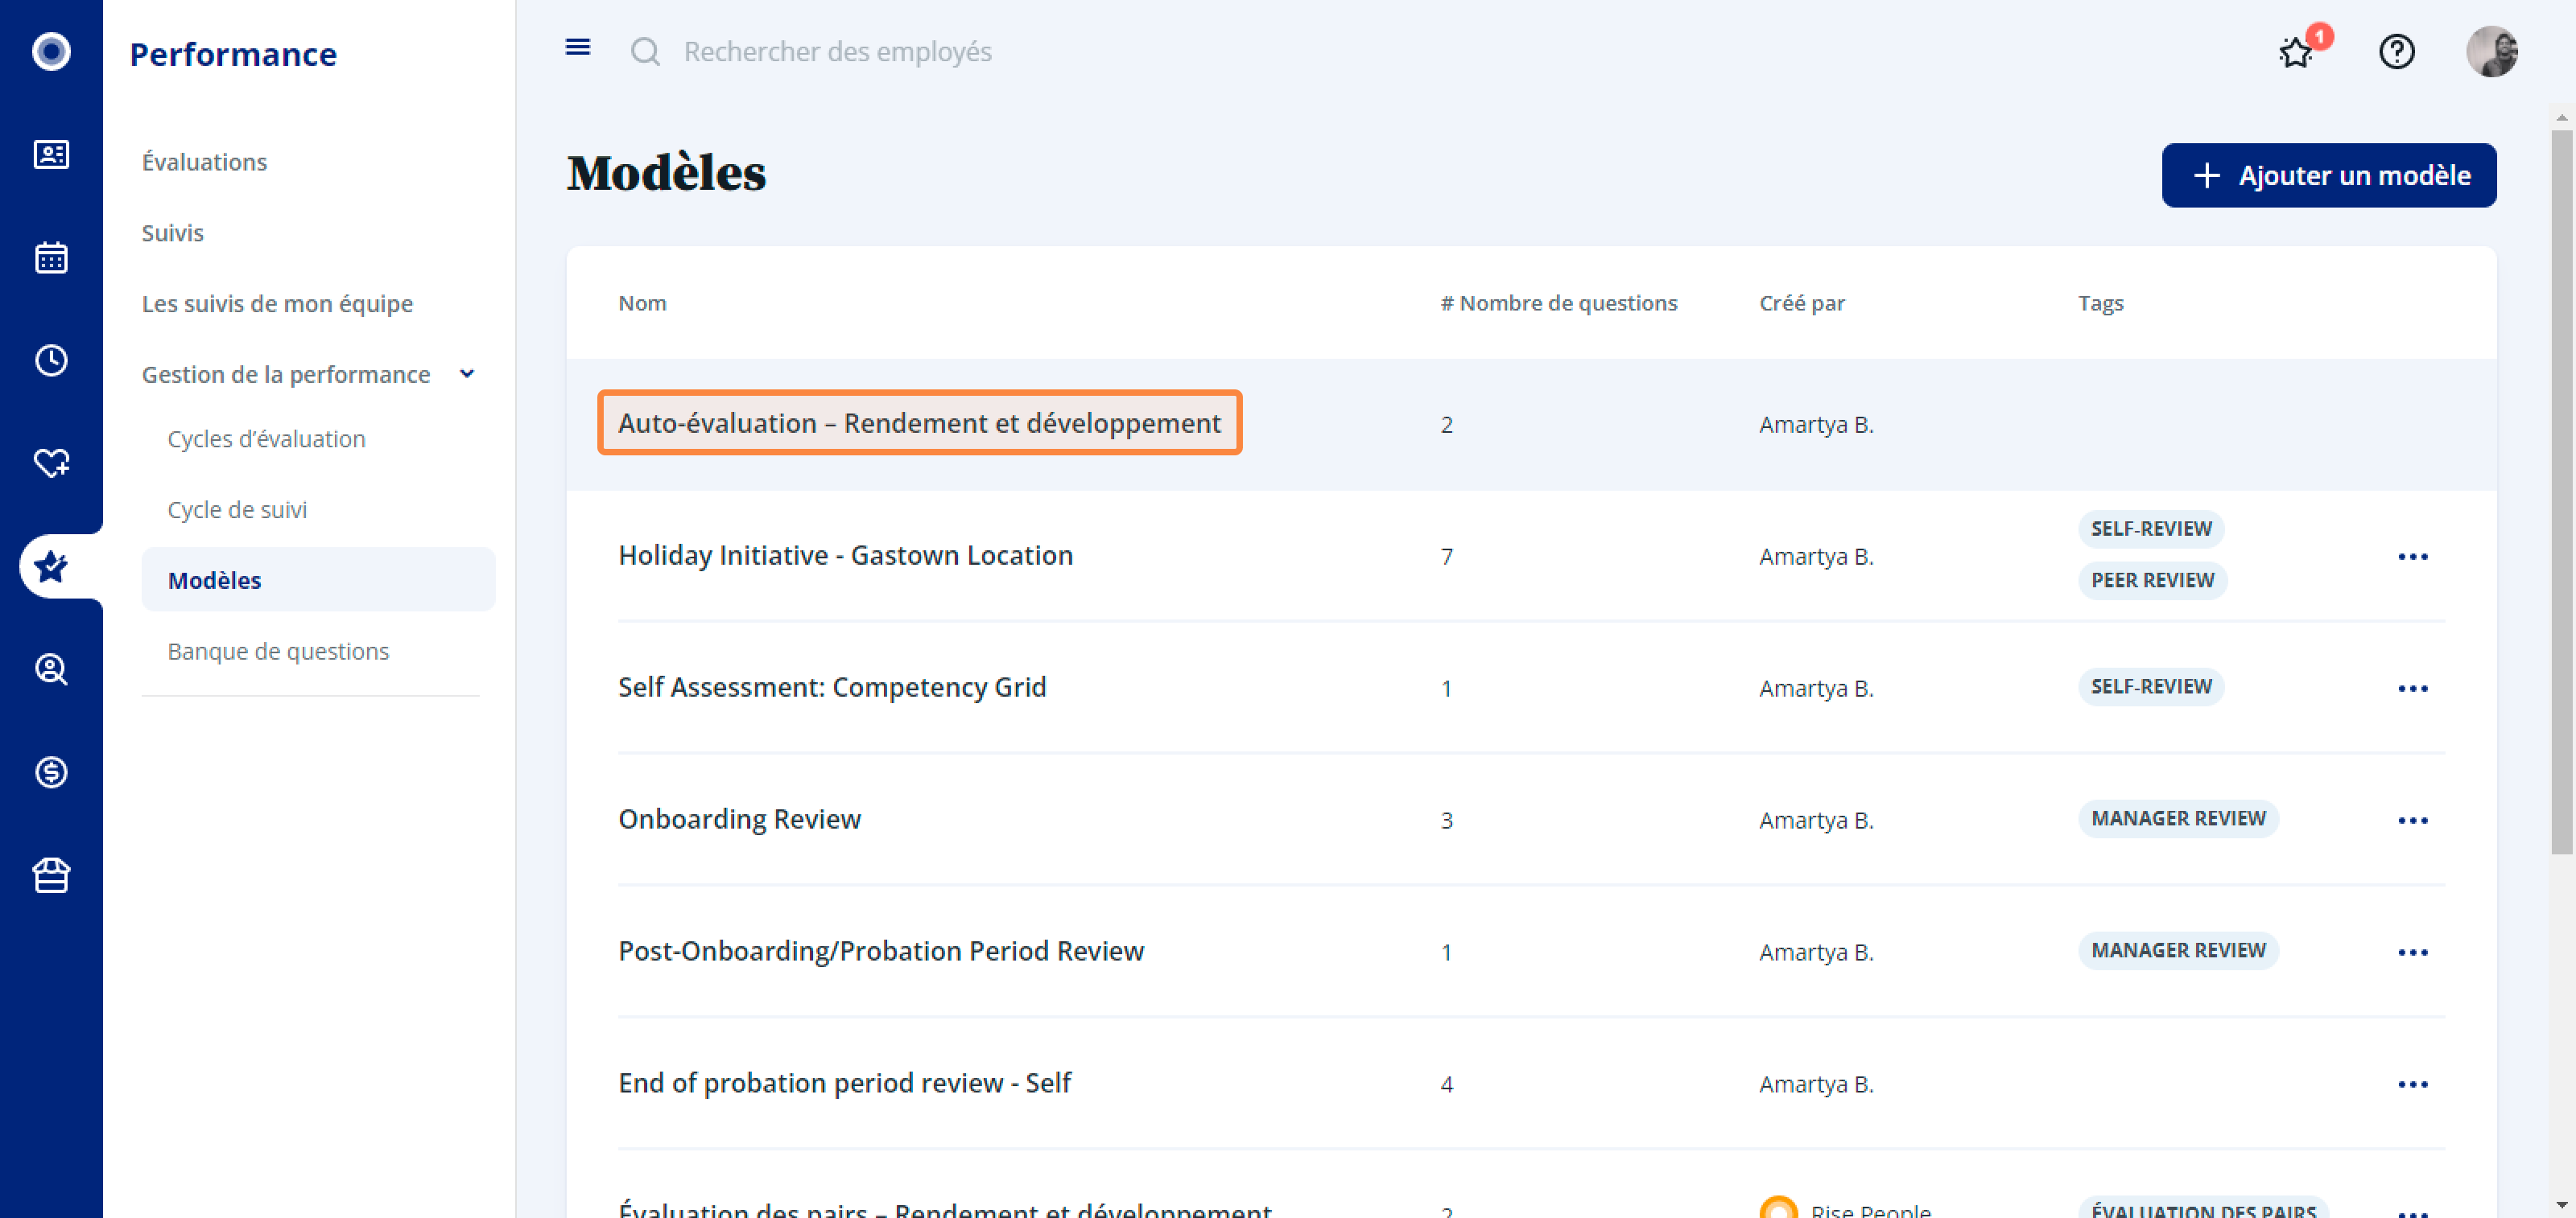
Task: Select the Modèles submenu item
Action: click(318, 579)
